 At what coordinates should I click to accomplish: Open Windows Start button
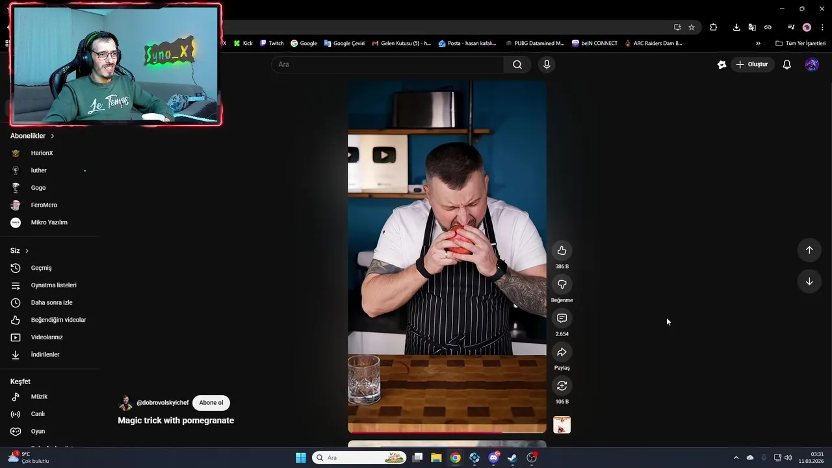(301, 458)
